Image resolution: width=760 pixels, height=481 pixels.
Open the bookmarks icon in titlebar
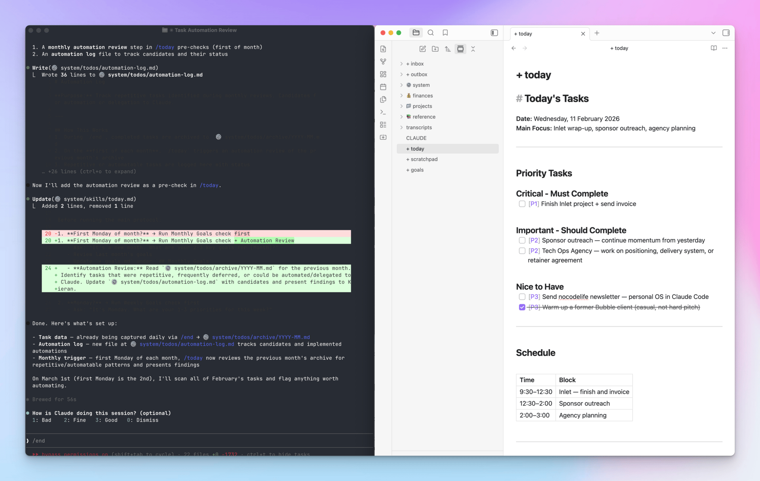(x=445, y=32)
